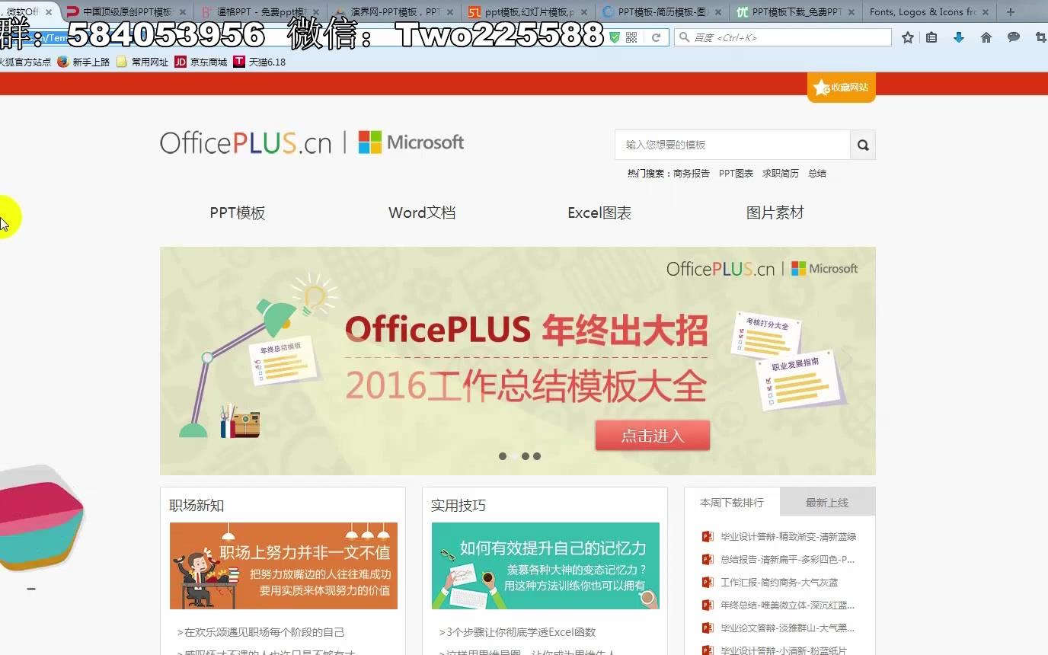Image resolution: width=1048 pixels, height=655 pixels.
Task: Close the 逼格PPT tab
Action: click(x=316, y=12)
